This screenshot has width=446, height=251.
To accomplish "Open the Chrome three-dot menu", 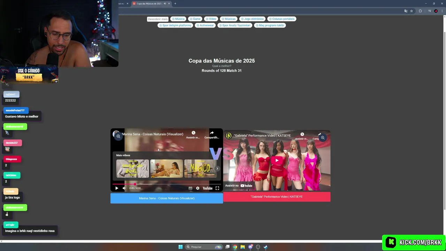I will (x=442, y=11).
